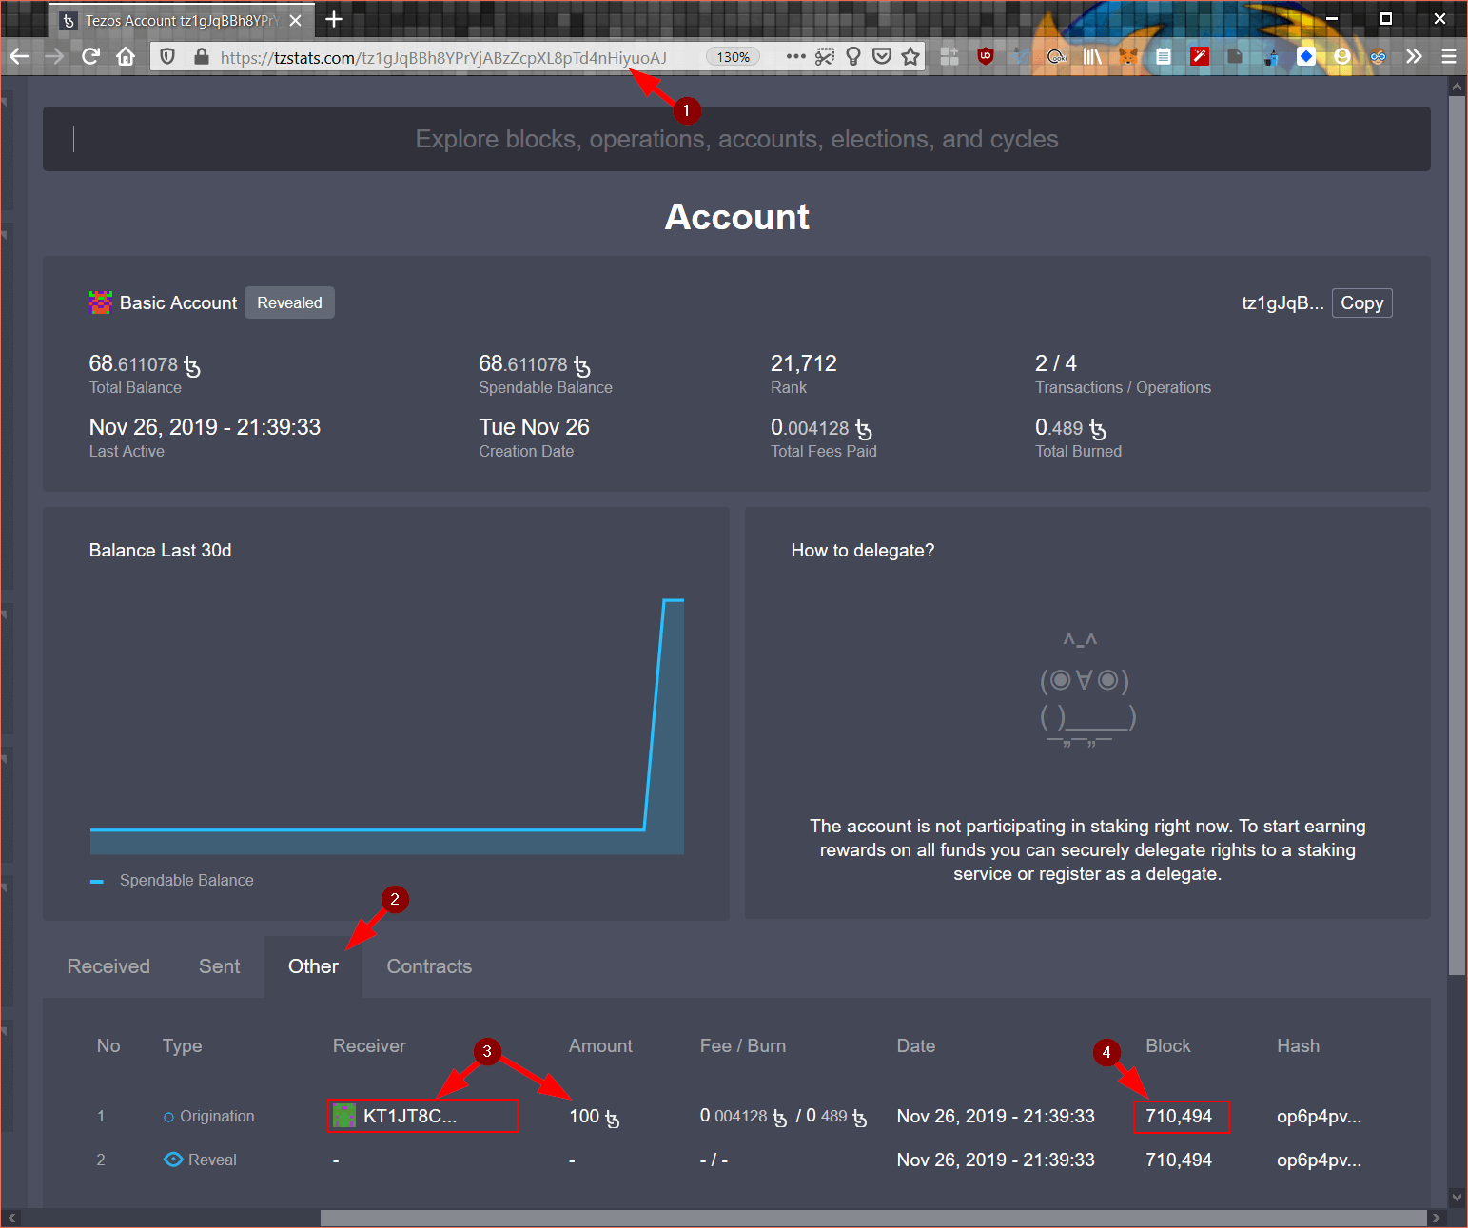Bookmark this page with star icon
The height and width of the screenshot is (1228, 1468).
910,56
